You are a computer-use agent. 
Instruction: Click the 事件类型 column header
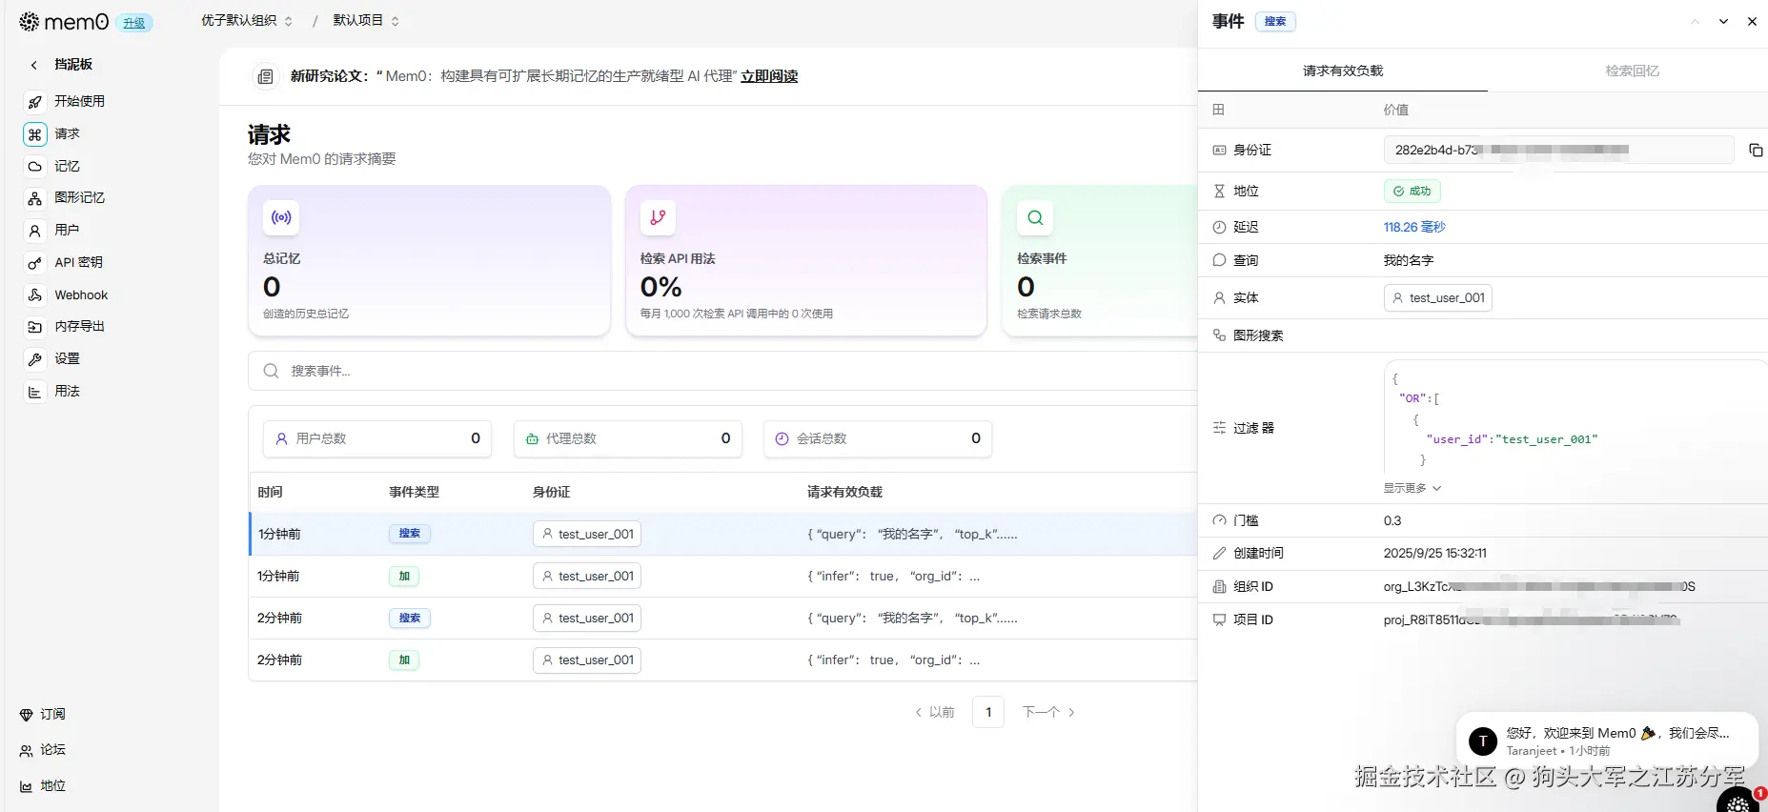414,492
